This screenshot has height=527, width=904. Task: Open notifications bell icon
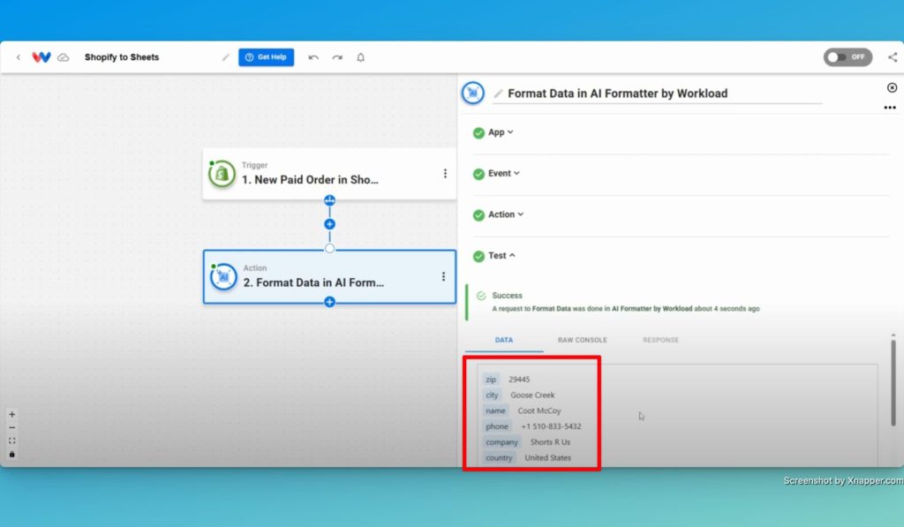coord(360,57)
